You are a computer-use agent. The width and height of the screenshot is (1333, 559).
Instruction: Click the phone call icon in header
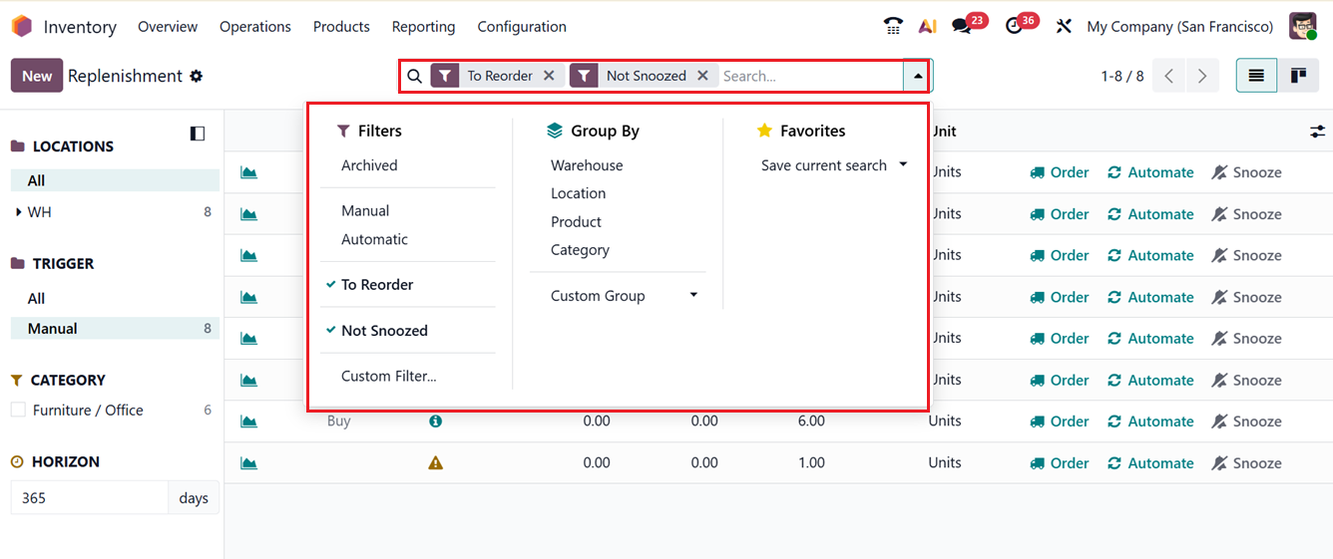(x=893, y=27)
